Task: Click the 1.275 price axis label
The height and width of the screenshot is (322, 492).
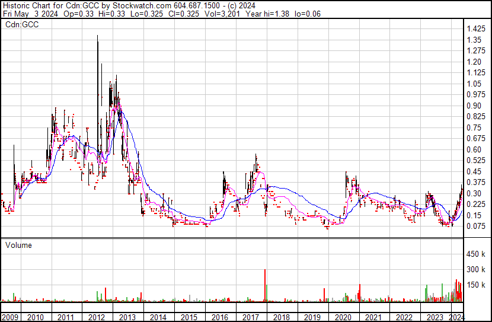Action: click(476, 51)
